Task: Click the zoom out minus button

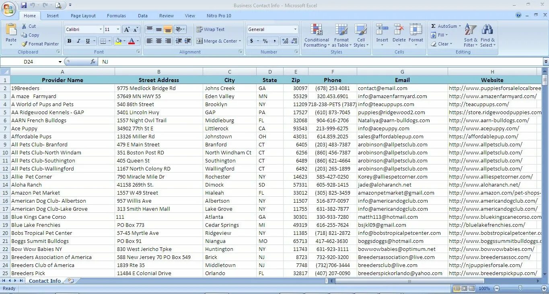Action: (x=497, y=288)
